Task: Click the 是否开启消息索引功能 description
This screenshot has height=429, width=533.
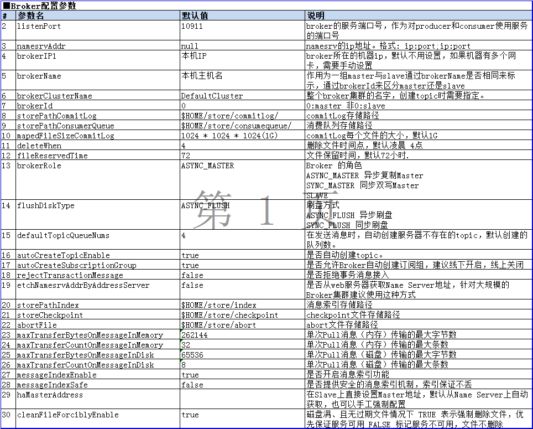Action: 419,374
